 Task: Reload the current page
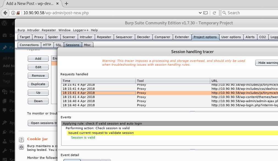pyautogui.click(x=214, y=13)
